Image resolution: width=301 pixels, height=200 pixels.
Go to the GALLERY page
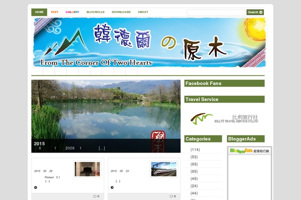(72, 12)
